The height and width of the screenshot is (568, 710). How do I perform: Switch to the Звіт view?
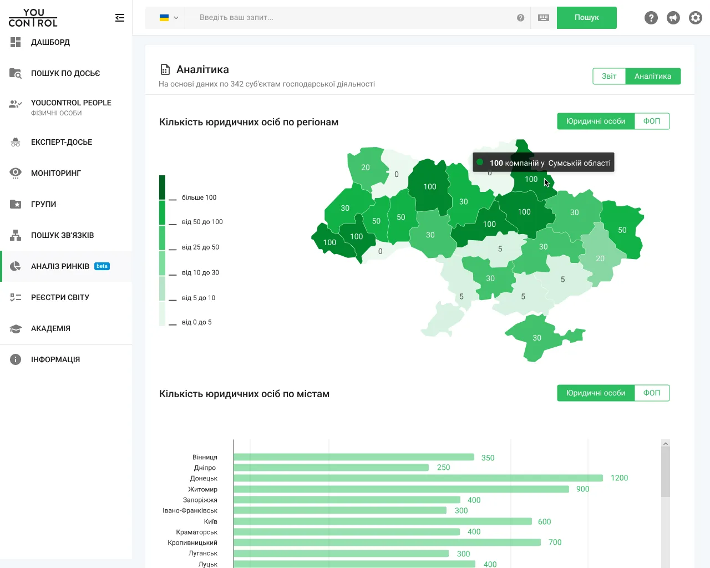(x=609, y=76)
